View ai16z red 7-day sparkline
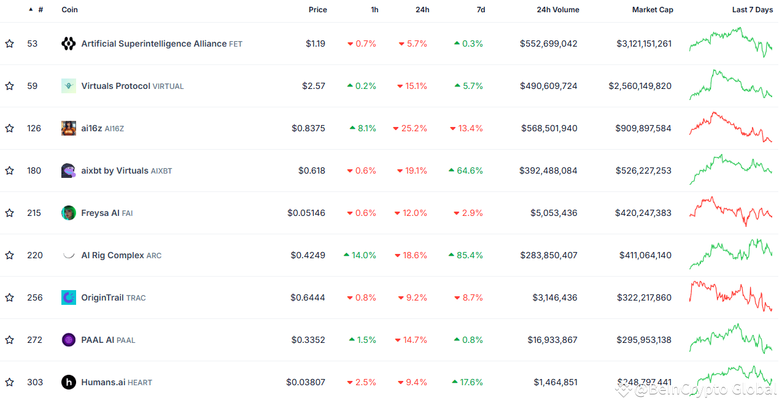Screen dimensions: 782x403 click(x=730, y=127)
